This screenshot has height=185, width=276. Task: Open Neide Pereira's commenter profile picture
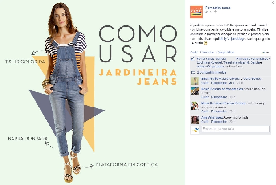point(195,91)
